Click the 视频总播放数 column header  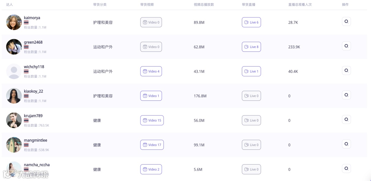[x=204, y=4]
